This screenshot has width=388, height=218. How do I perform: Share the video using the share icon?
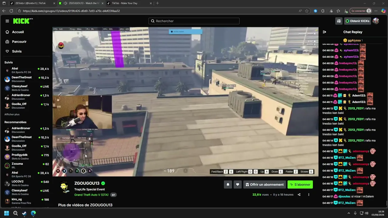(x=299, y=195)
